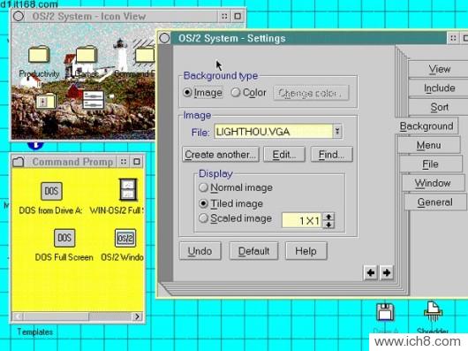Select the Drive A floppy disk icon
The width and height of the screenshot is (468, 351).
pos(385,312)
